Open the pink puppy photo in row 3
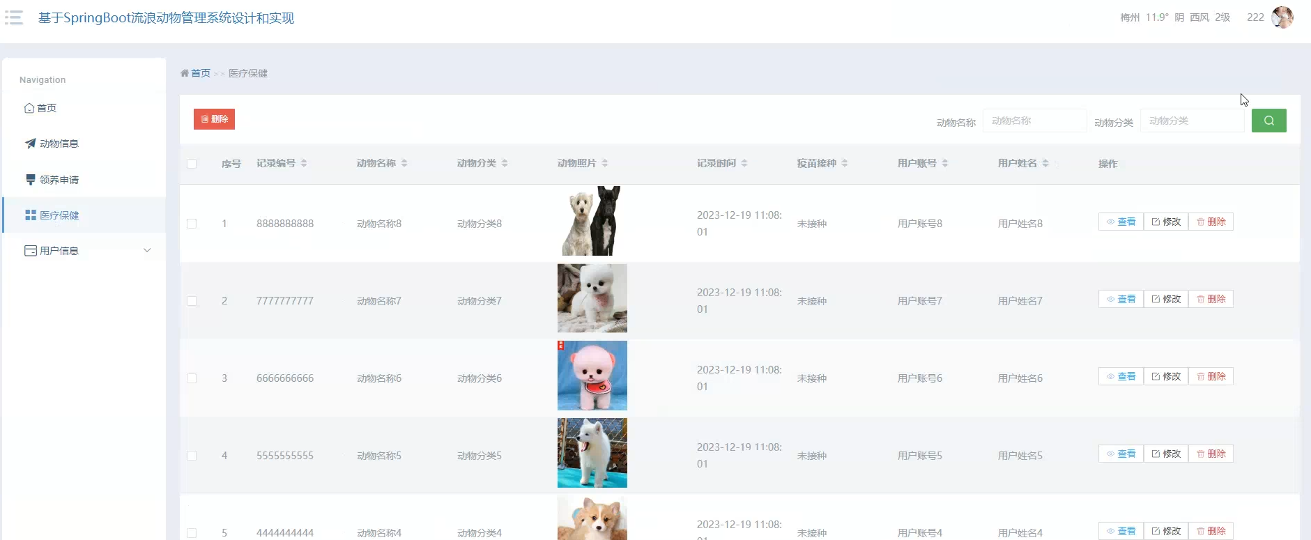Viewport: 1311px width, 540px height. point(592,376)
